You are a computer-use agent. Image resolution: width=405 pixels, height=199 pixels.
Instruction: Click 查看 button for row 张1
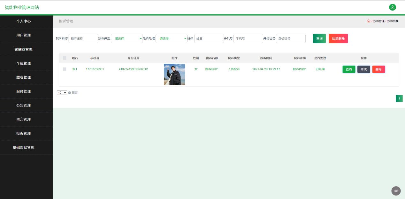[x=349, y=69]
